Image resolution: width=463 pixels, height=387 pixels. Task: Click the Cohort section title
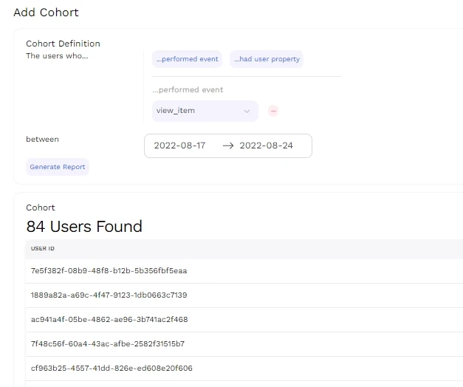click(x=41, y=208)
